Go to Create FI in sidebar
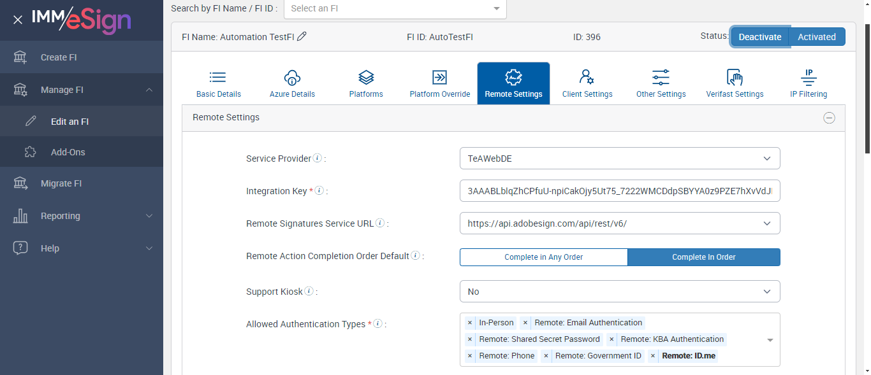The width and height of the screenshot is (871, 375). (x=59, y=57)
